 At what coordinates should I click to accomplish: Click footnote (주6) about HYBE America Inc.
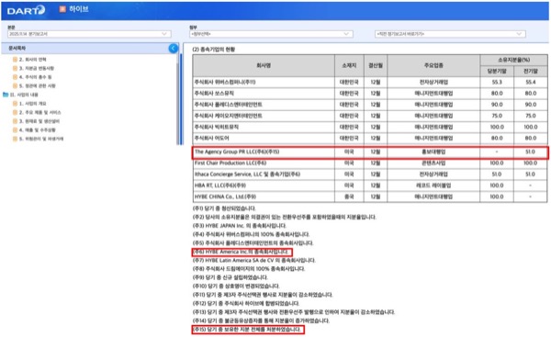pos(242,252)
